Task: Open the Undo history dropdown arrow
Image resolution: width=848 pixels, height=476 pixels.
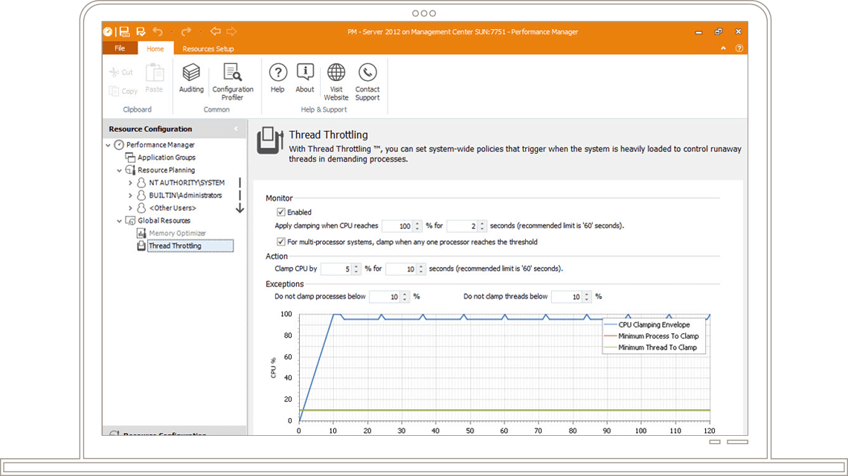Action: pos(171,32)
